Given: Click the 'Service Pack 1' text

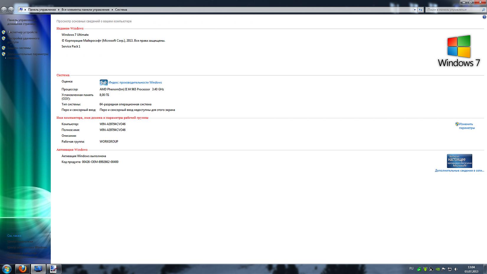Looking at the screenshot, I should click(71, 46).
